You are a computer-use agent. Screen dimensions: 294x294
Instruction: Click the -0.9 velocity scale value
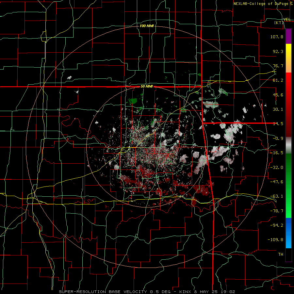point(278,139)
